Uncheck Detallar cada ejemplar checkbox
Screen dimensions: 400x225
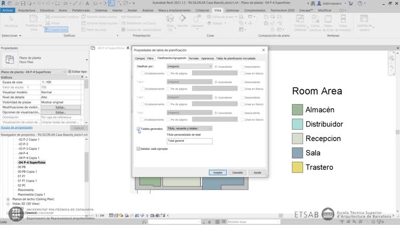click(x=139, y=148)
